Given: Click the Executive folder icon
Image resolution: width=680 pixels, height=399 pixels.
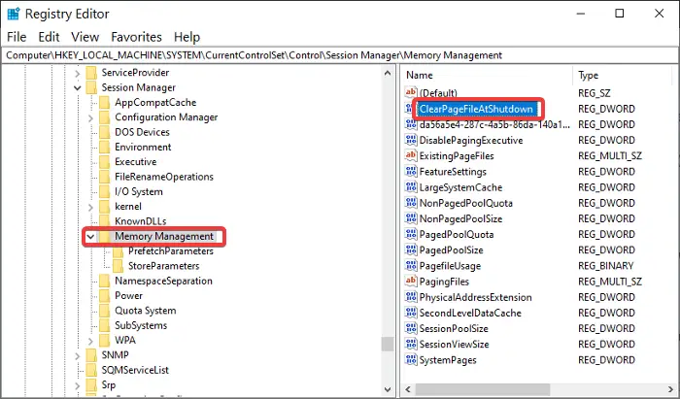Looking at the screenshot, I should click(105, 162).
